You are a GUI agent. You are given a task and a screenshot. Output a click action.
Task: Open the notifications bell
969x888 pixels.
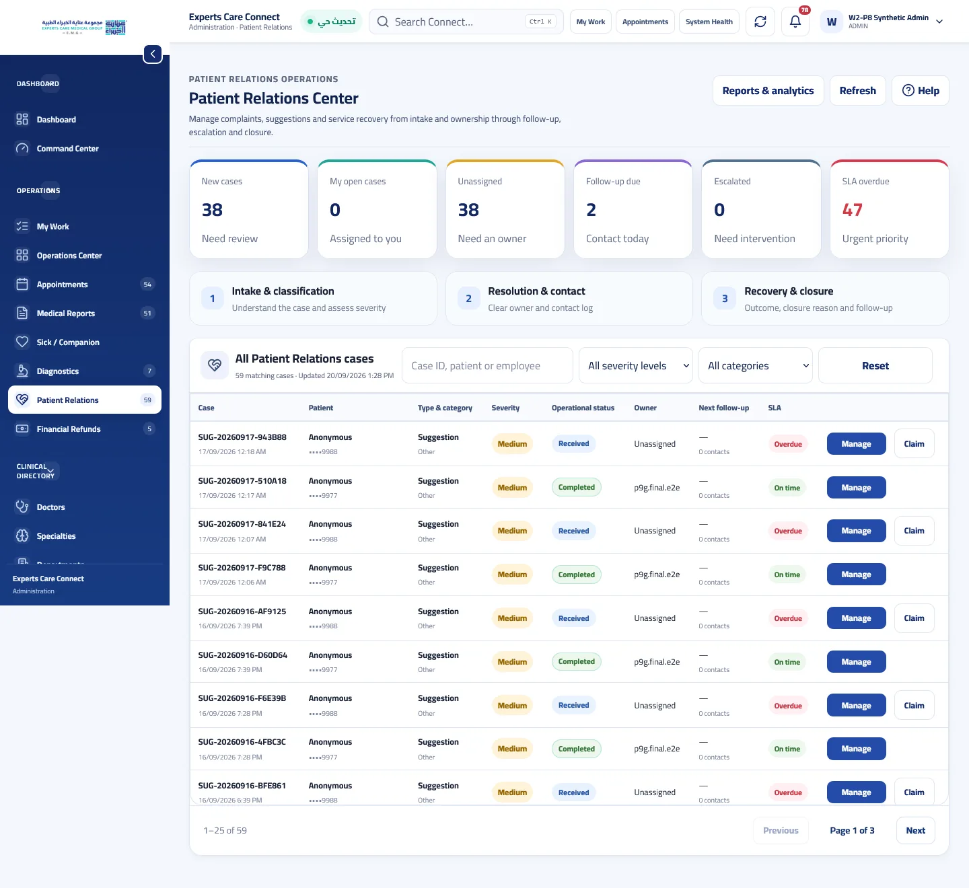click(x=795, y=22)
